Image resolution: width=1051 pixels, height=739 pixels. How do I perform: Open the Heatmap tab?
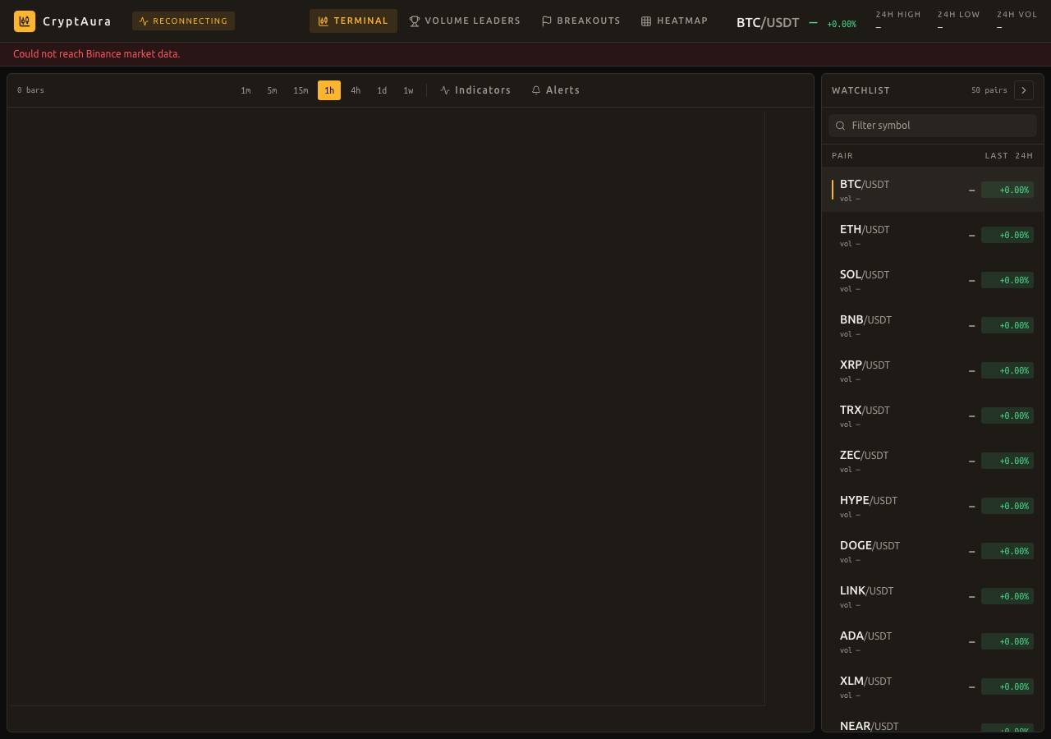pos(674,21)
